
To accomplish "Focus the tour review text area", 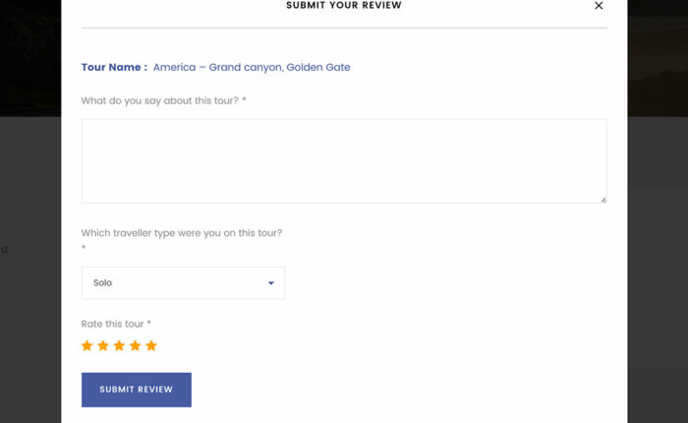I will pos(343,161).
